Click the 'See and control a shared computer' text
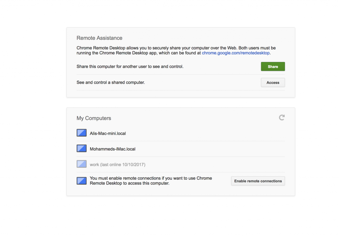339x239 pixels. [111, 82]
